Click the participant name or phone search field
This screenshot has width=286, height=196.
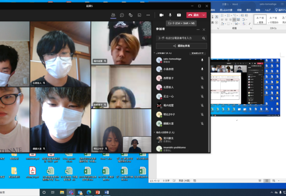click(181, 38)
